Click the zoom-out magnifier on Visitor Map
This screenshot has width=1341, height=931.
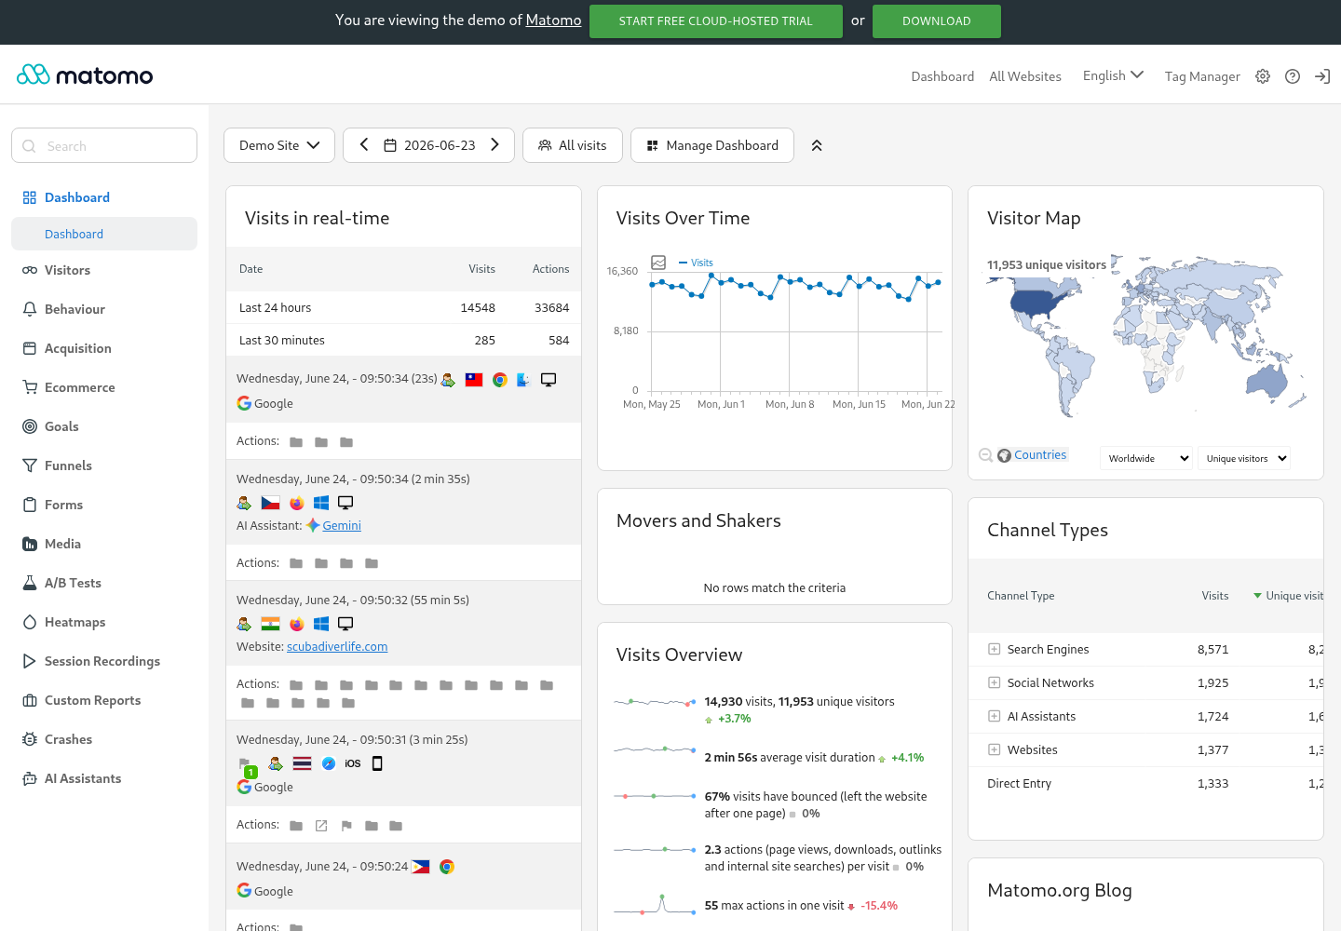coord(985,455)
